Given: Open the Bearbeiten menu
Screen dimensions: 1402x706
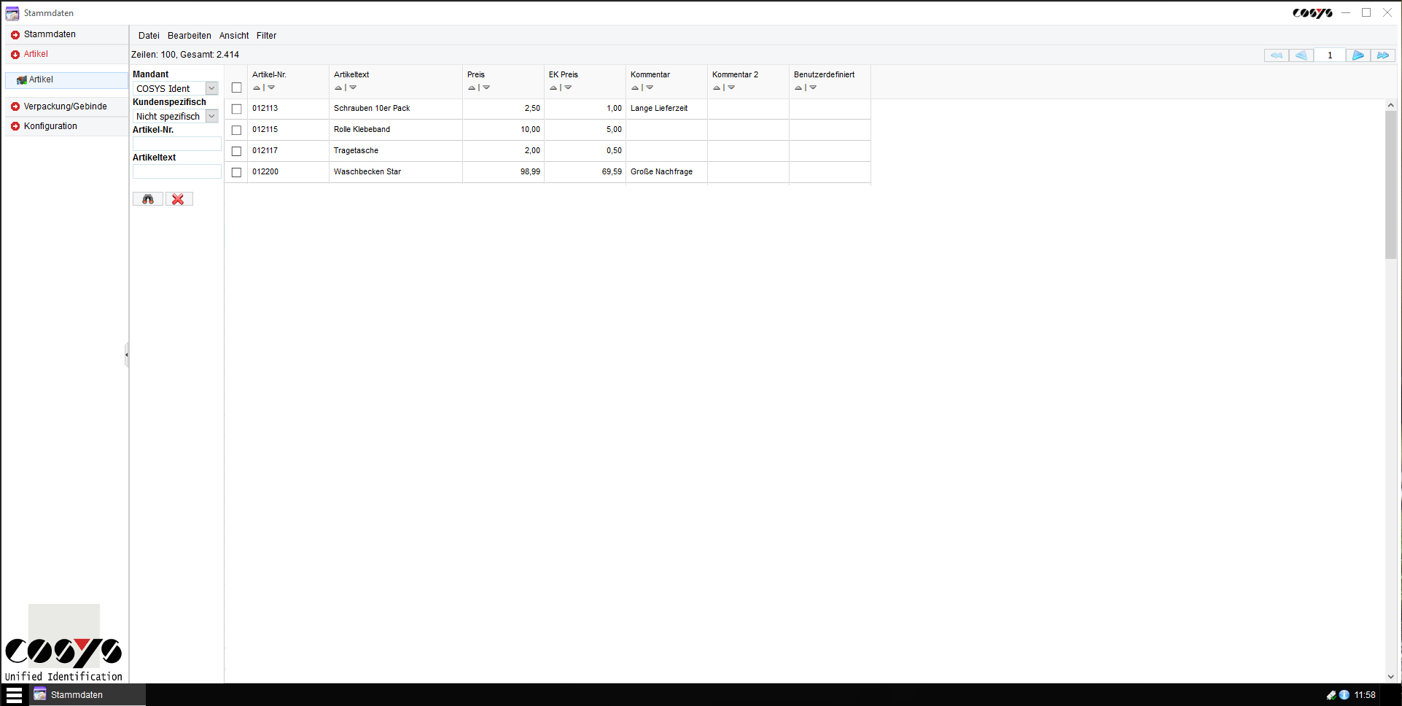Looking at the screenshot, I should pos(189,35).
